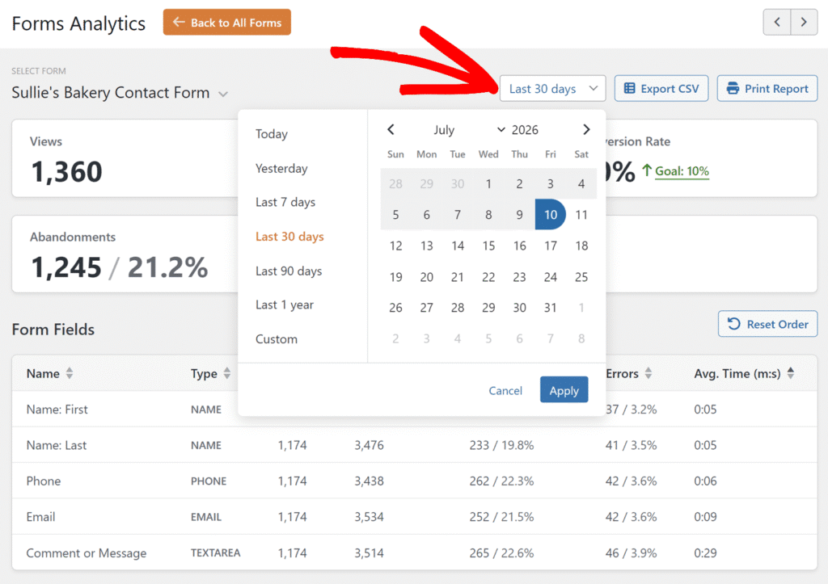Screen dimensions: 828x584
Task: Expand Sullie's Bakery Contact Form selector
Action: click(120, 93)
